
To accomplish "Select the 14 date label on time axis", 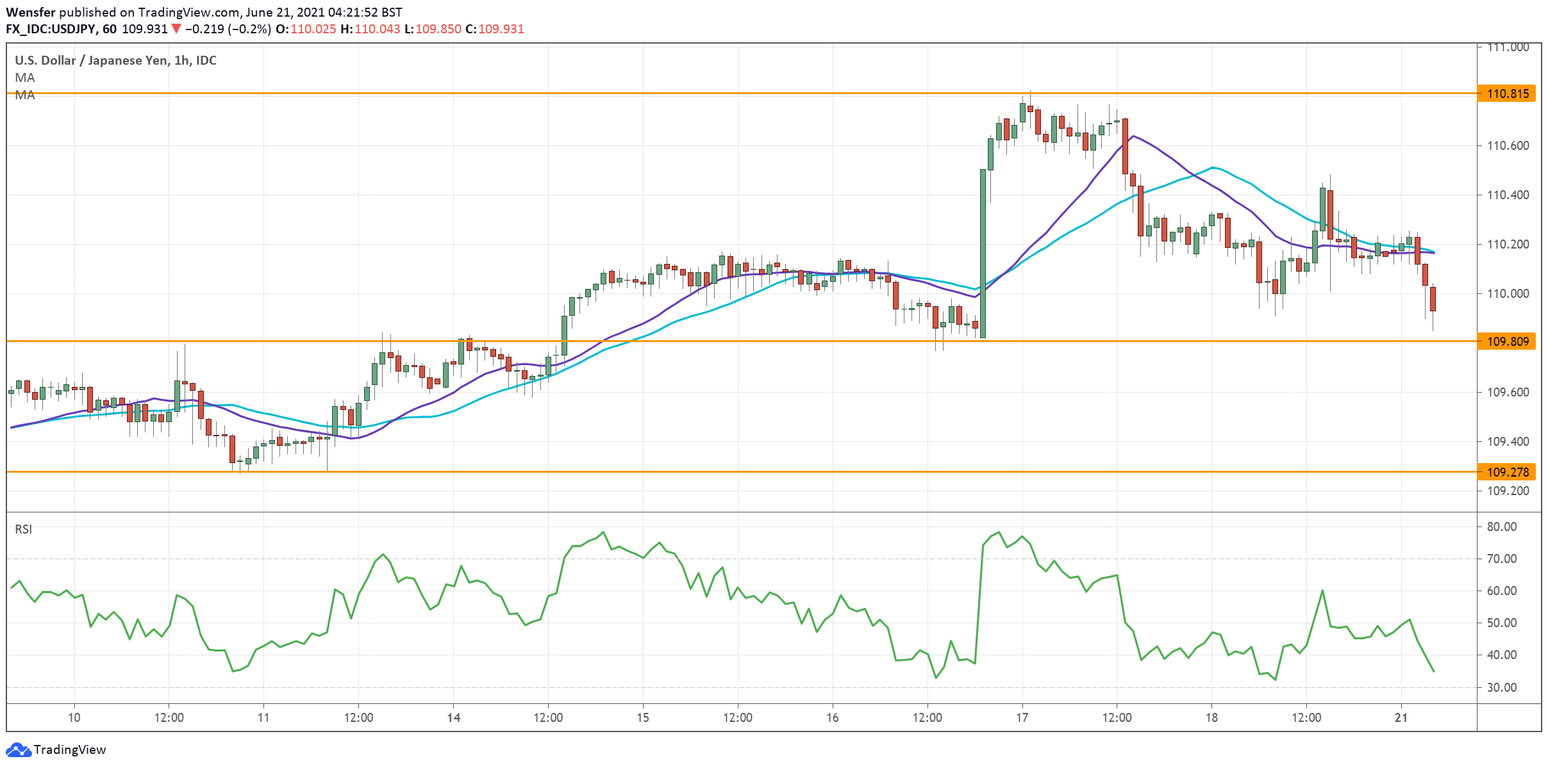I will point(453,717).
